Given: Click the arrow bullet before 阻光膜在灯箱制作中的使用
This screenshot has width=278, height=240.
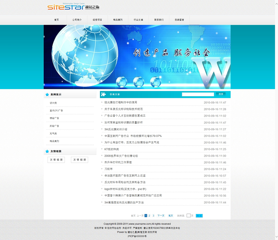Looking at the screenshot, I should pyautogui.click(x=102, y=103).
